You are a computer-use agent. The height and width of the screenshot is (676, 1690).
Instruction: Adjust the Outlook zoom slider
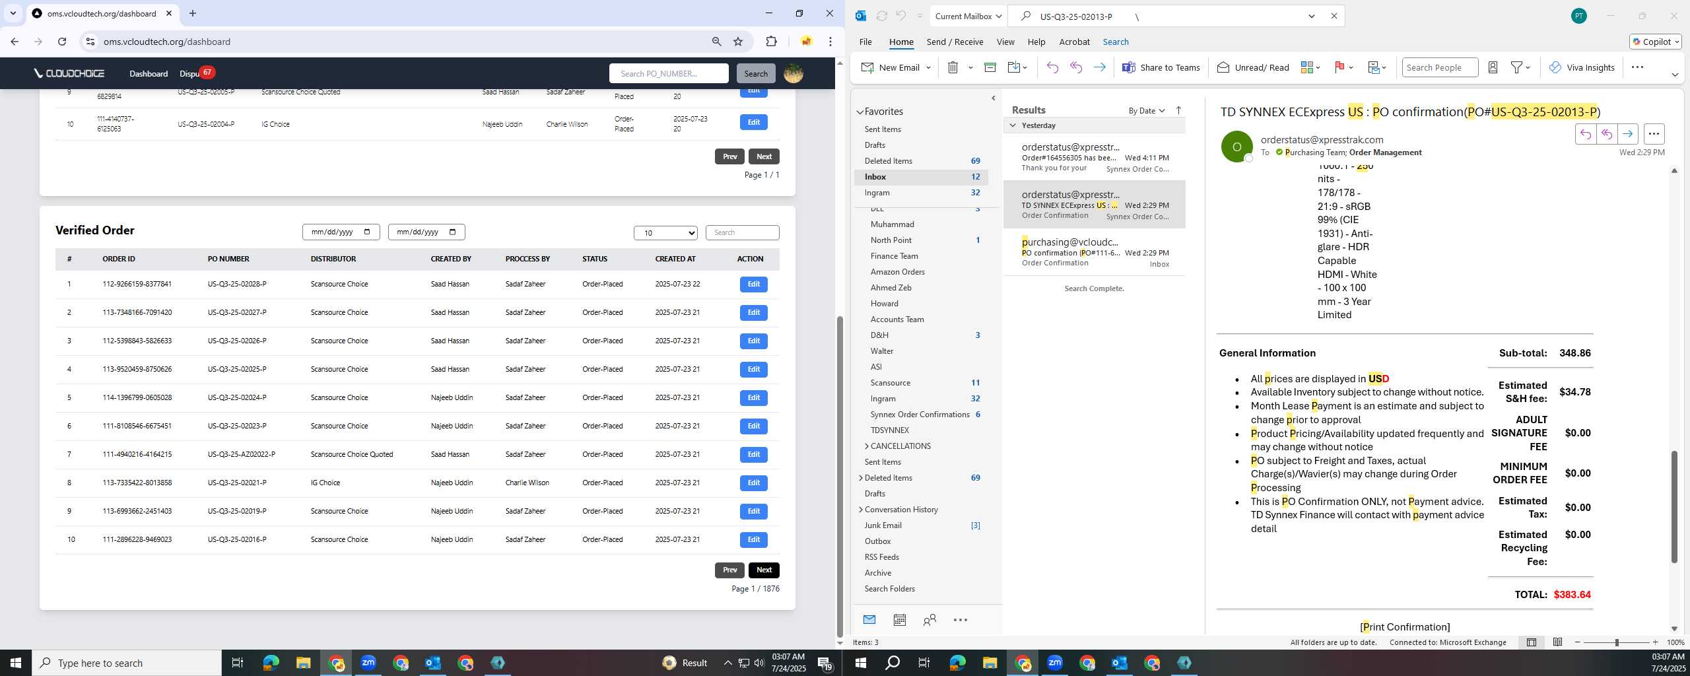1617,642
